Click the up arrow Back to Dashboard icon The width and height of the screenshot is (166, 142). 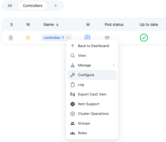pos(73,46)
